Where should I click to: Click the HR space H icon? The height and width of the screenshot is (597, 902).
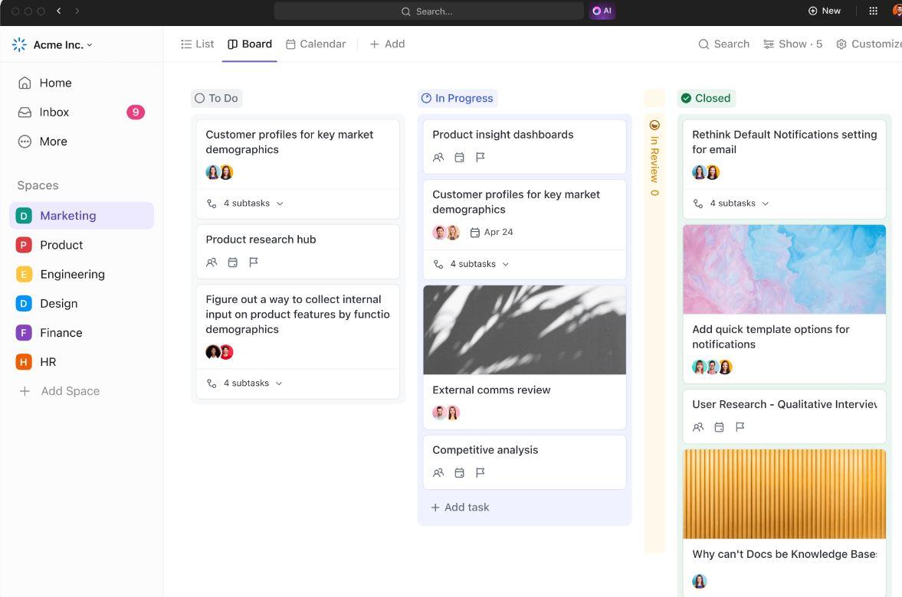(x=24, y=362)
